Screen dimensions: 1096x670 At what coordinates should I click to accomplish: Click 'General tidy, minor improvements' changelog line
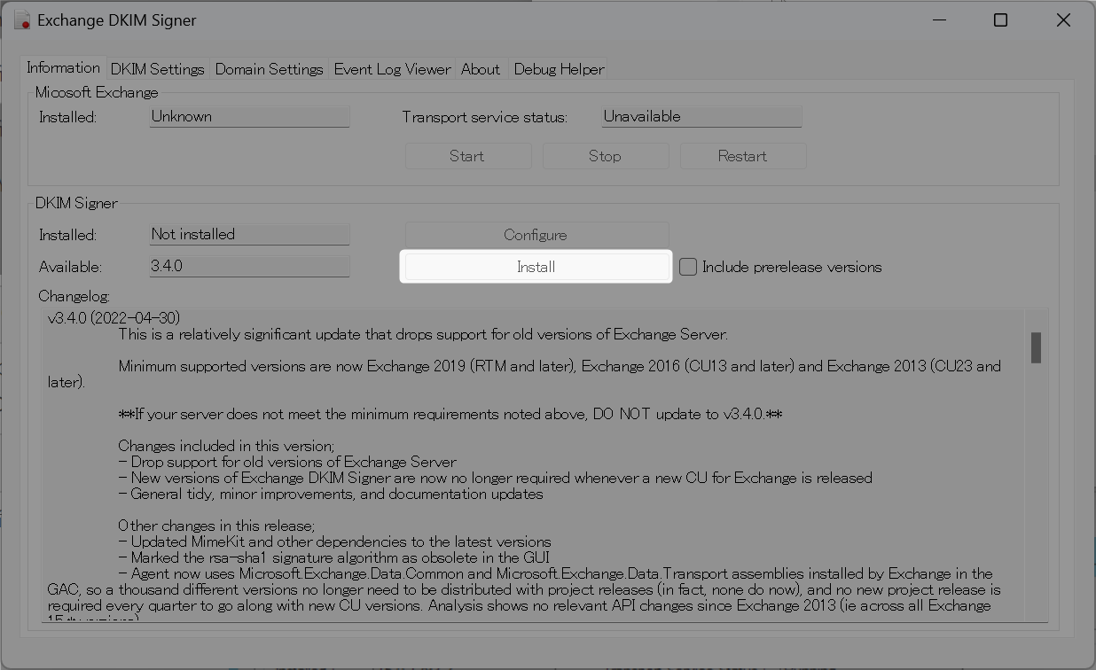(x=331, y=495)
